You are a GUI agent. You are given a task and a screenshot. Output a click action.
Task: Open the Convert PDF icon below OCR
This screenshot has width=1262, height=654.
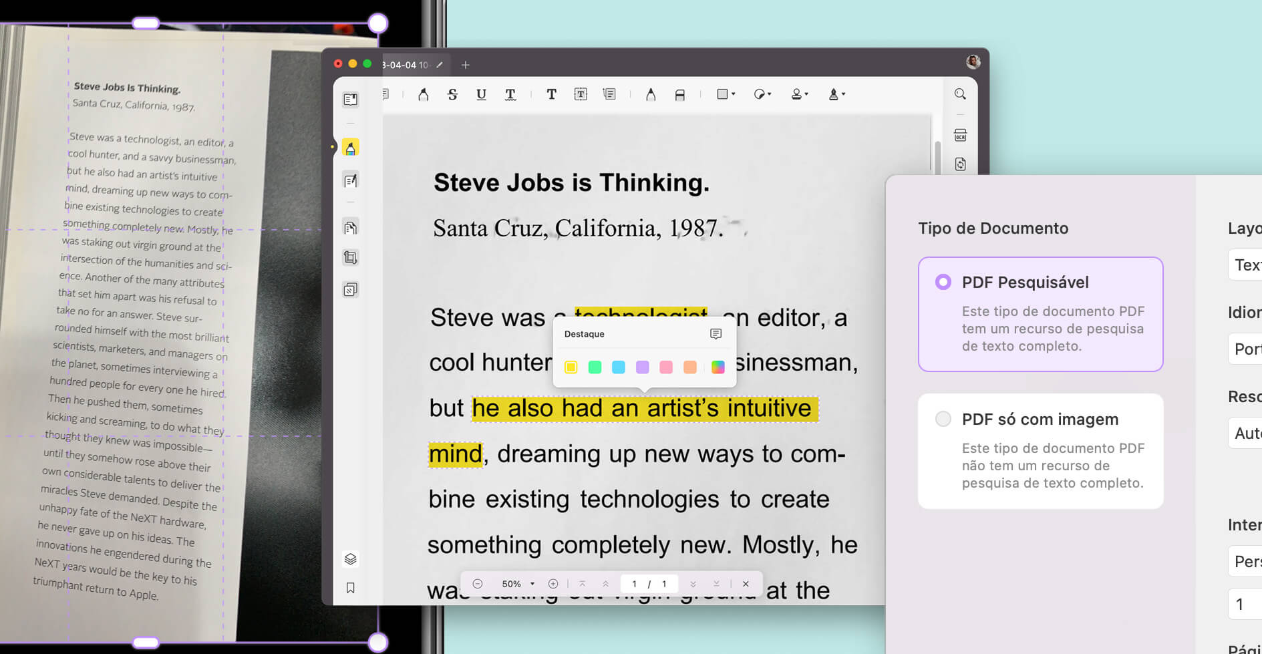(x=960, y=164)
